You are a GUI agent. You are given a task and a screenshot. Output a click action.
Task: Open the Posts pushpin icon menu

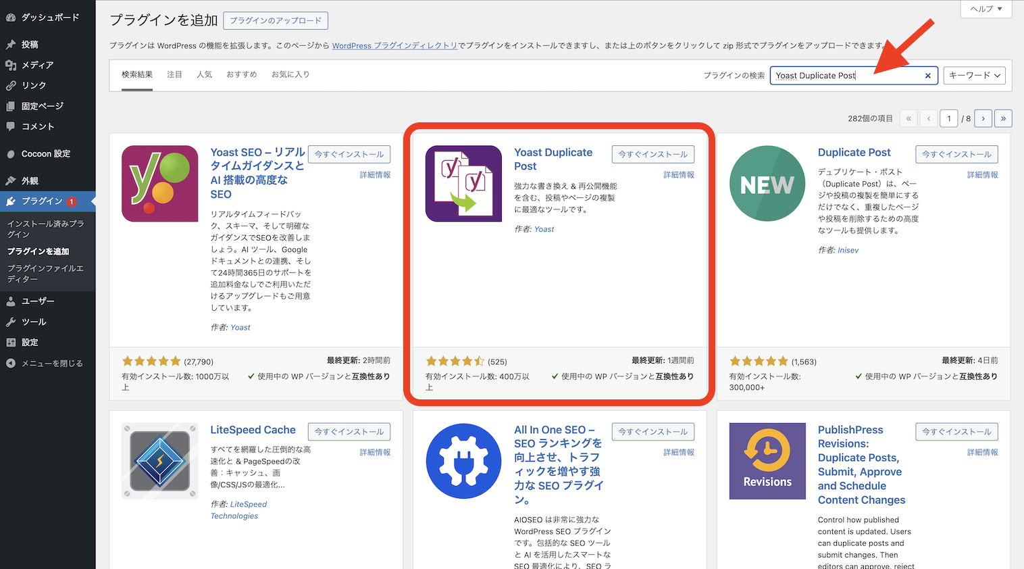(x=11, y=45)
